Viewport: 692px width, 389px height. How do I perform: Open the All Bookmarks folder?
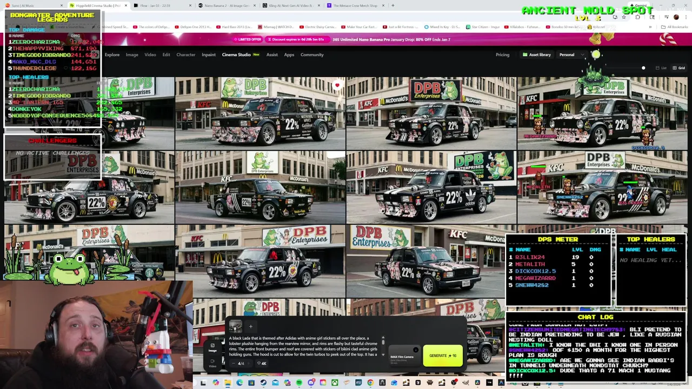675,27
